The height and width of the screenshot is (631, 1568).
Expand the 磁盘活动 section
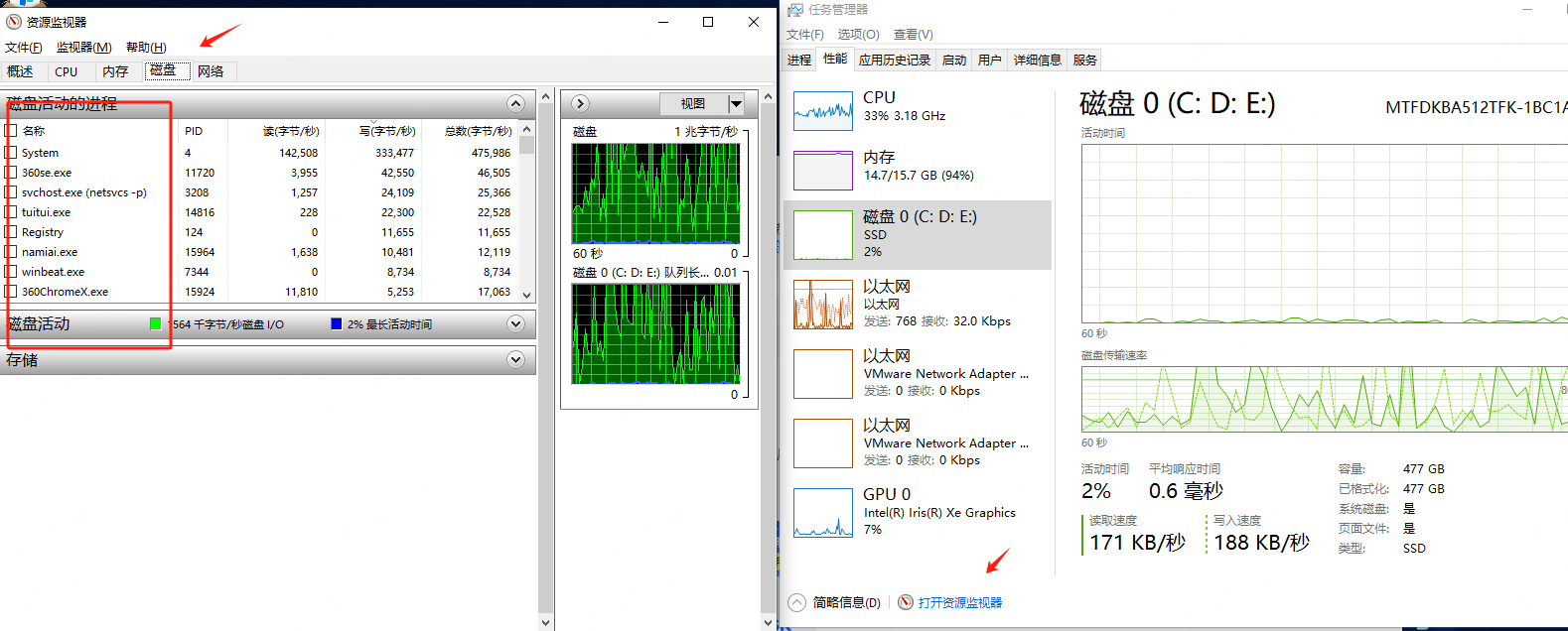click(x=515, y=323)
